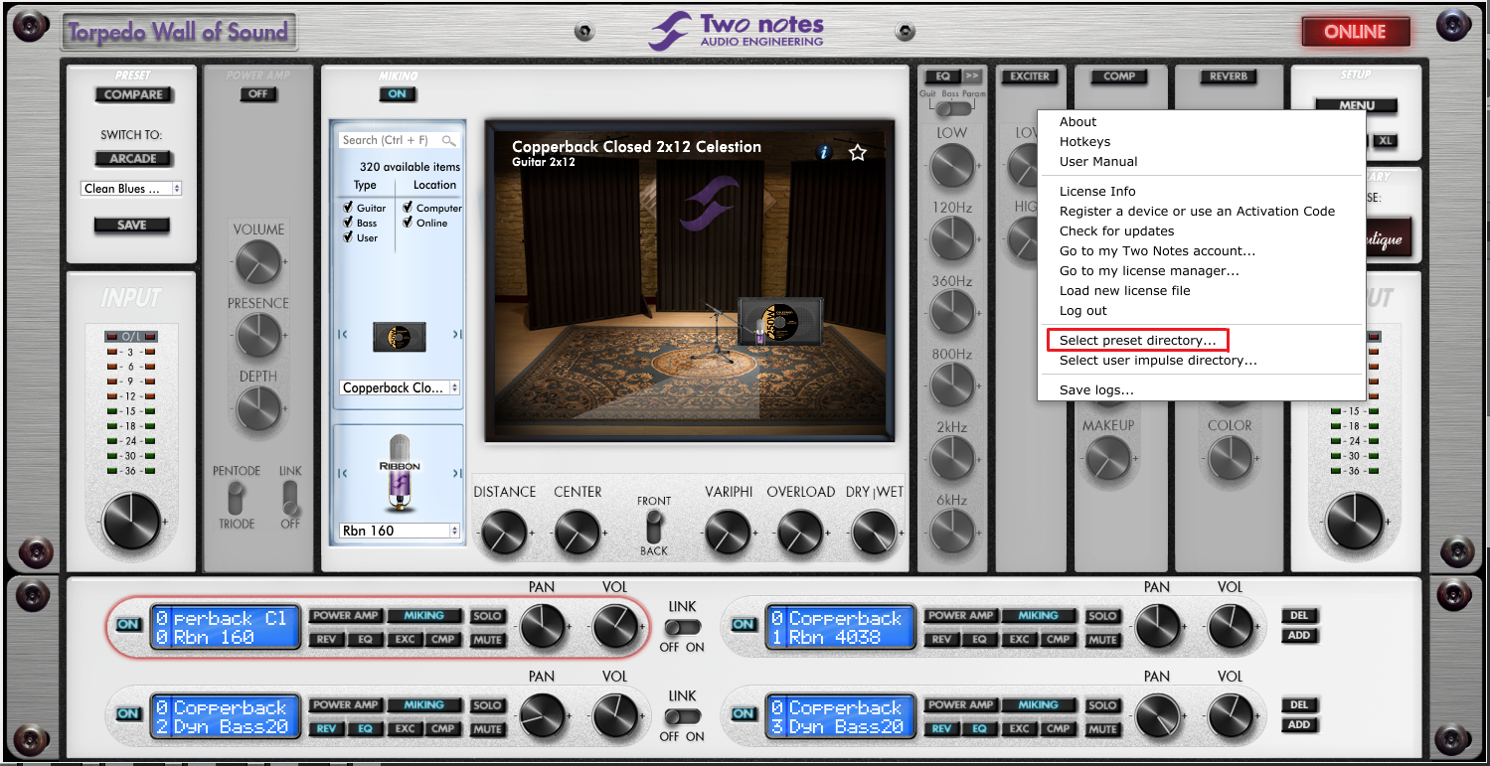Image resolution: width=1490 pixels, height=766 pixels.
Task: Click DEL beside the Rbn 4038 channel
Action: [x=1299, y=616]
